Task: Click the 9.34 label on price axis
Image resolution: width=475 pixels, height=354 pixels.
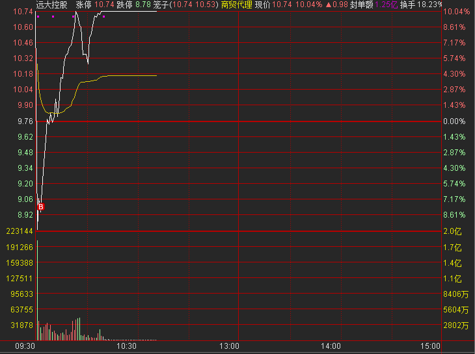Action: (x=25, y=168)
